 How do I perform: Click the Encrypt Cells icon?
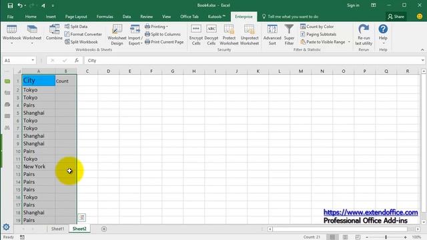(196, 35)
